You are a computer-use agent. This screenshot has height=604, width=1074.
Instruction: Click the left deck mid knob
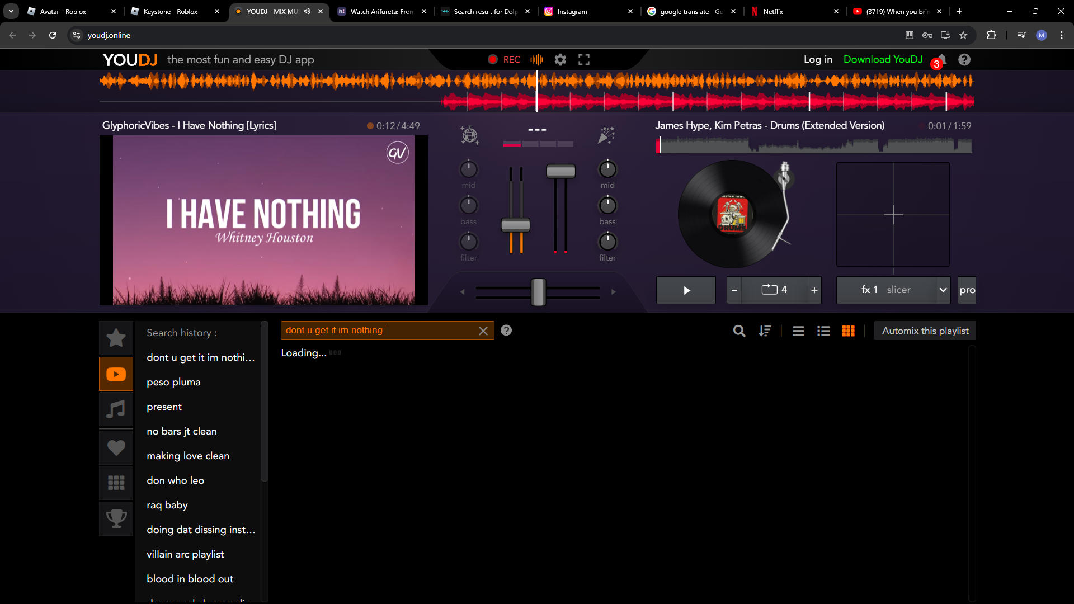469,169
